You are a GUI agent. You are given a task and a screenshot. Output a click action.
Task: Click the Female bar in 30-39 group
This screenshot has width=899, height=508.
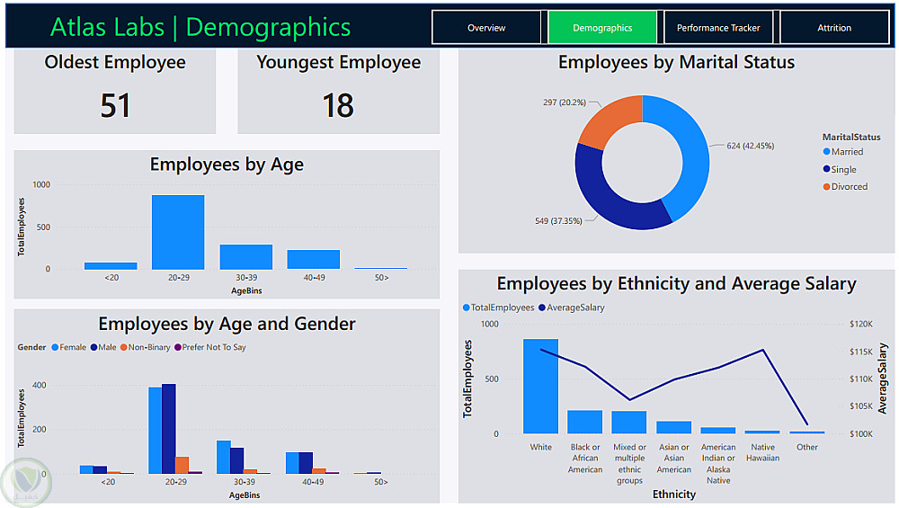tap(224, 457)
